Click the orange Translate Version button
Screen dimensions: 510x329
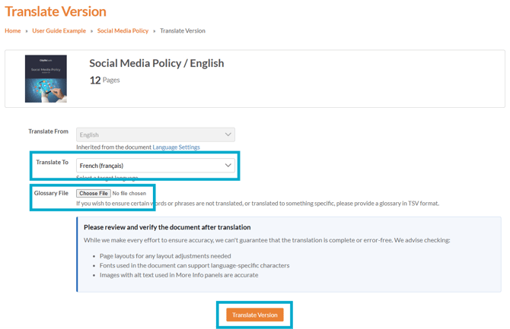tap(255, 315)
